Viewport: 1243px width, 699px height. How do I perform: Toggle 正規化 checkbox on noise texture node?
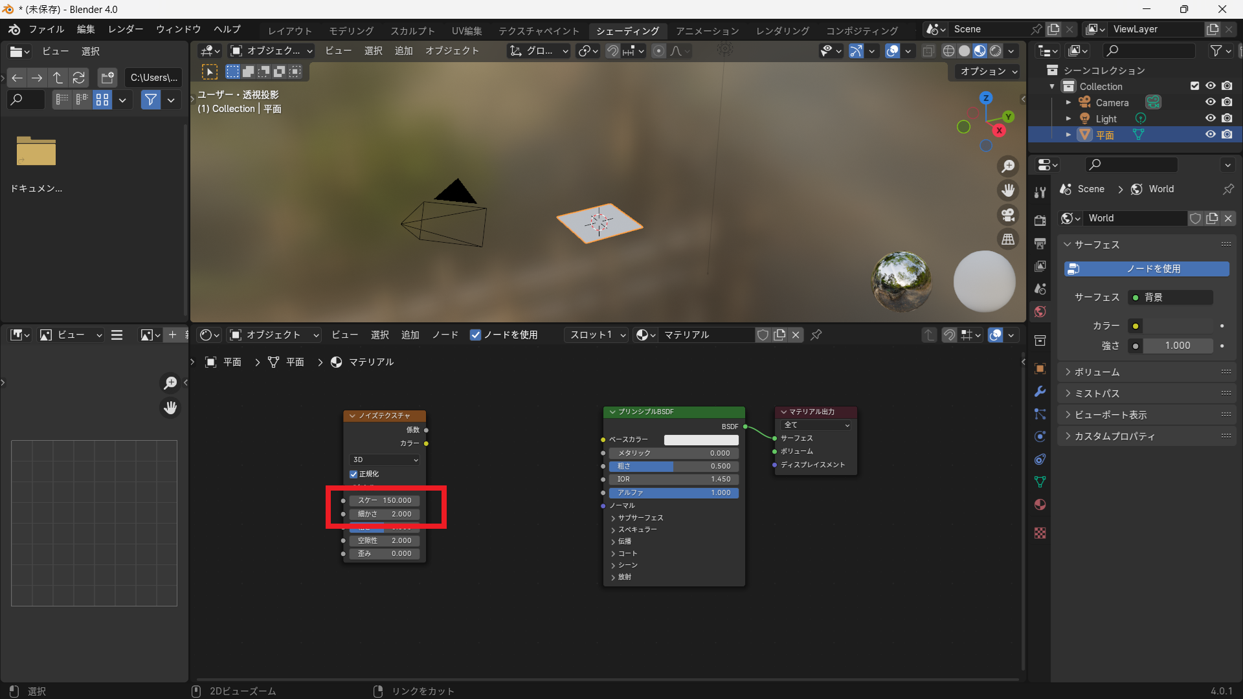pos(354,474)
